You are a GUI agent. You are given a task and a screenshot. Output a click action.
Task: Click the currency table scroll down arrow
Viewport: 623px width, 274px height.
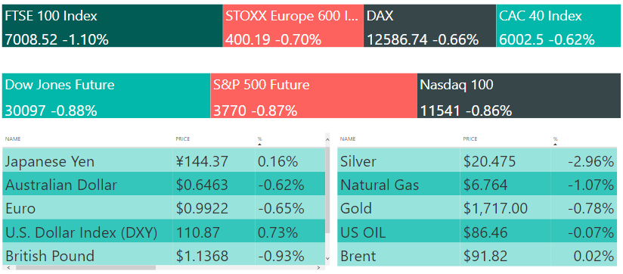[x=327, y=258]
